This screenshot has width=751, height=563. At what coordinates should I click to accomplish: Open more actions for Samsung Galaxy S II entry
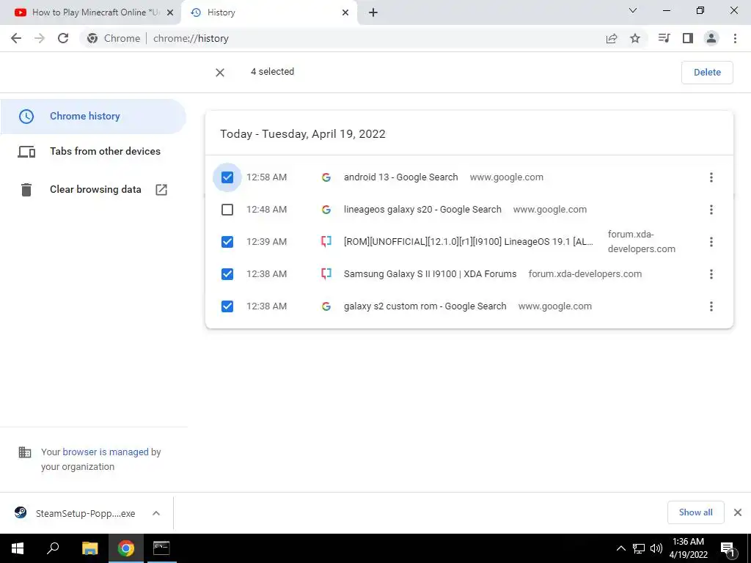(711, 274)
